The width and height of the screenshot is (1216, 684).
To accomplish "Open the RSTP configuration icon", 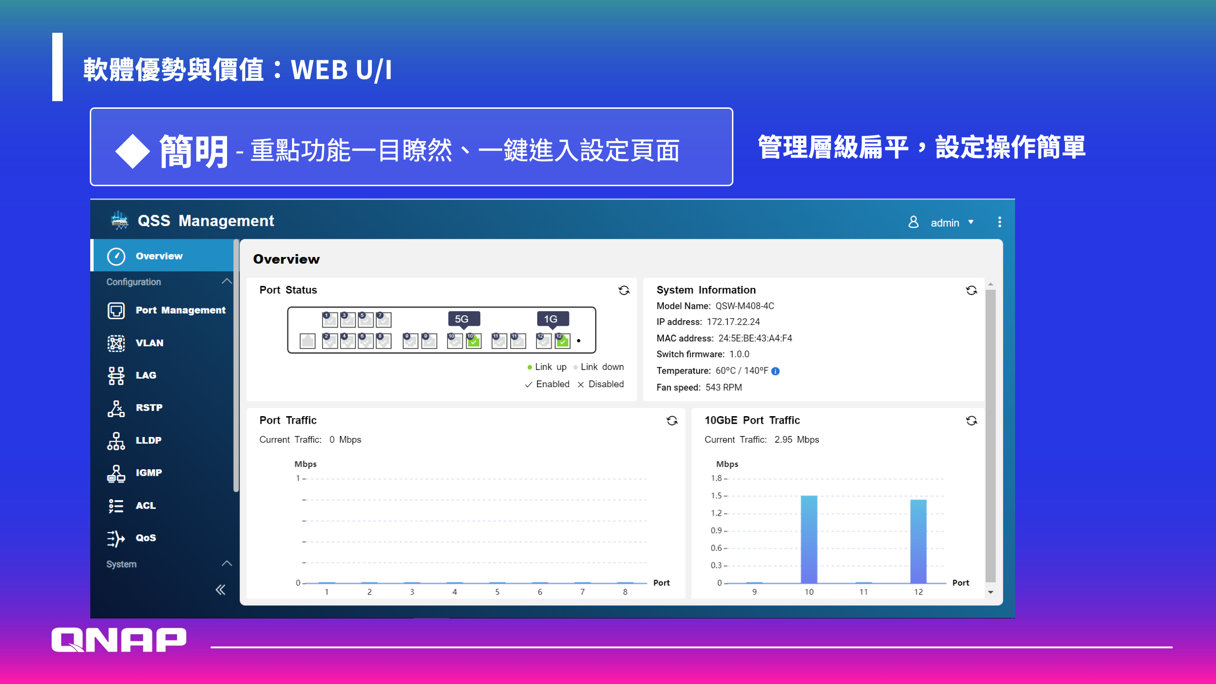I will point(116,408).
